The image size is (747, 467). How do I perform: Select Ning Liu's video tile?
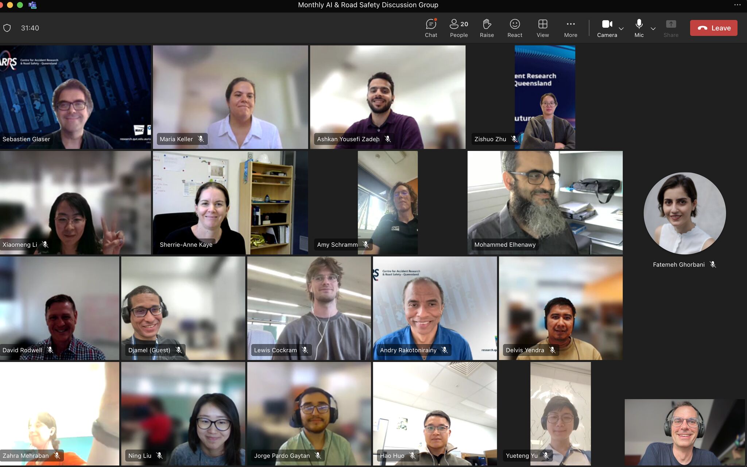(183, 413)
